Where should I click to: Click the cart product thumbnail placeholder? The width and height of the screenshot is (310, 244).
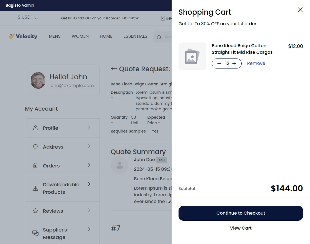(192, 56)
